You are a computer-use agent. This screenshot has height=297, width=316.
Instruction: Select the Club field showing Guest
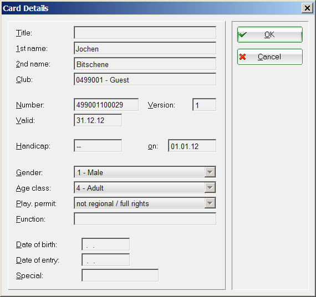[145, 79]
